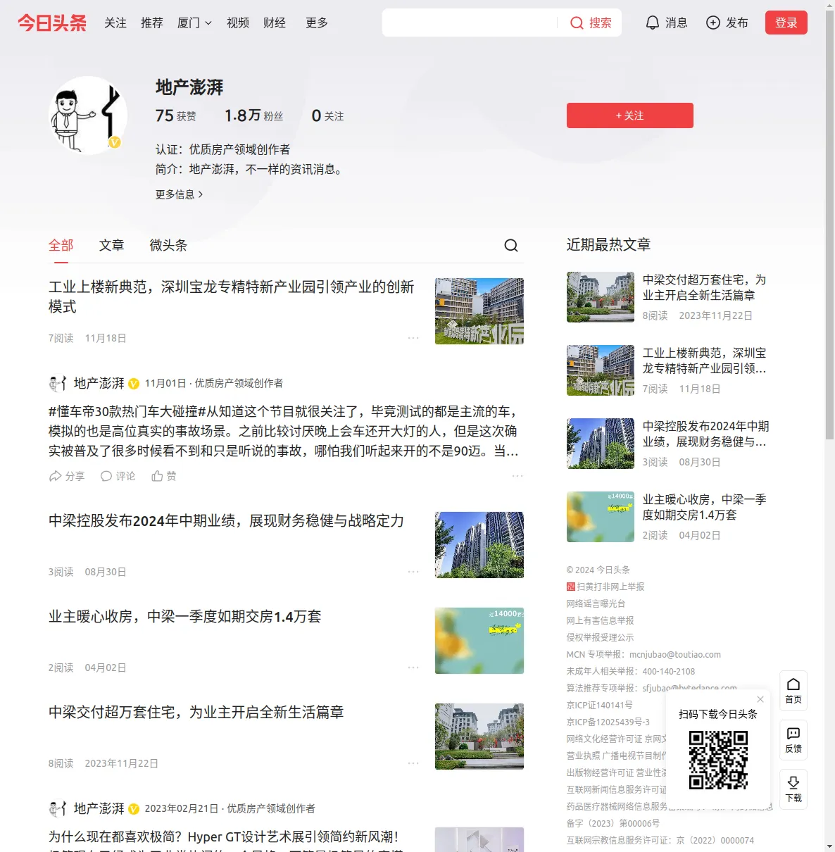Click small avatar beside 地产澎湃 11月01日 post
Viewport: 835px width, 852px height.
58,383
